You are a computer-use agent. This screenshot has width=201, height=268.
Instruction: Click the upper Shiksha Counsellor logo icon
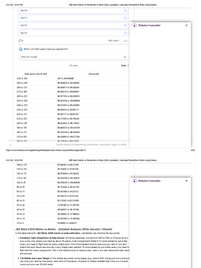tap(135, 26)
